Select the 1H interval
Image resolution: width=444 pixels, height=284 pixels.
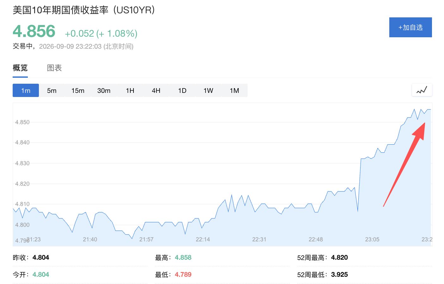point(130,91)
